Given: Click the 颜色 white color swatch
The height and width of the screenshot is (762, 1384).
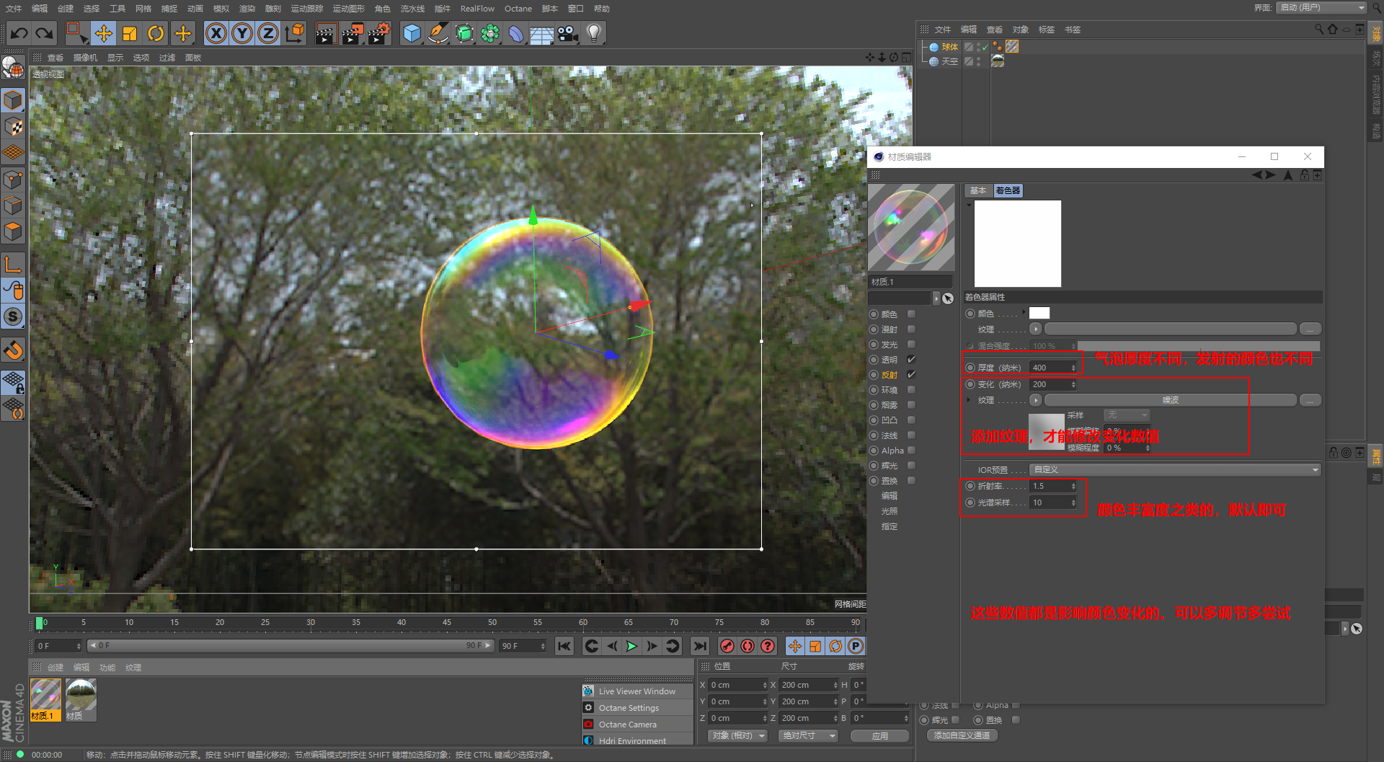Looking at the screenshot, I should coord(1039,313).
